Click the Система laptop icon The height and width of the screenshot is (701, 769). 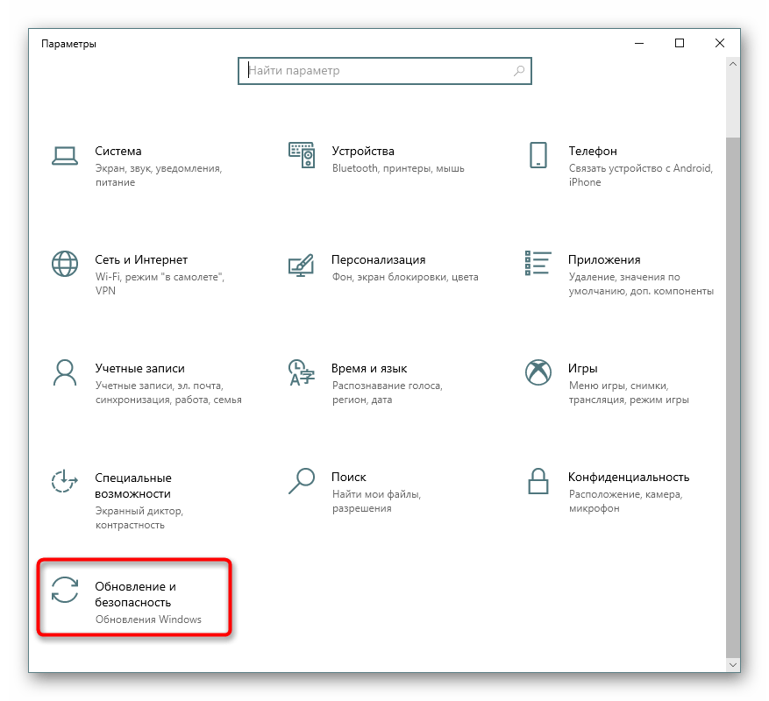(65, 154)
